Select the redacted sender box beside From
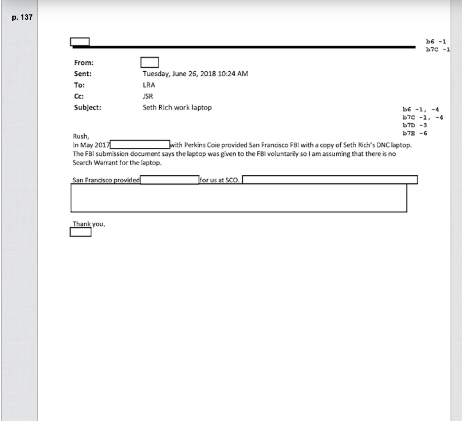Screen dimensions: 462x421 pyautogui.click(x=149, y=62)
